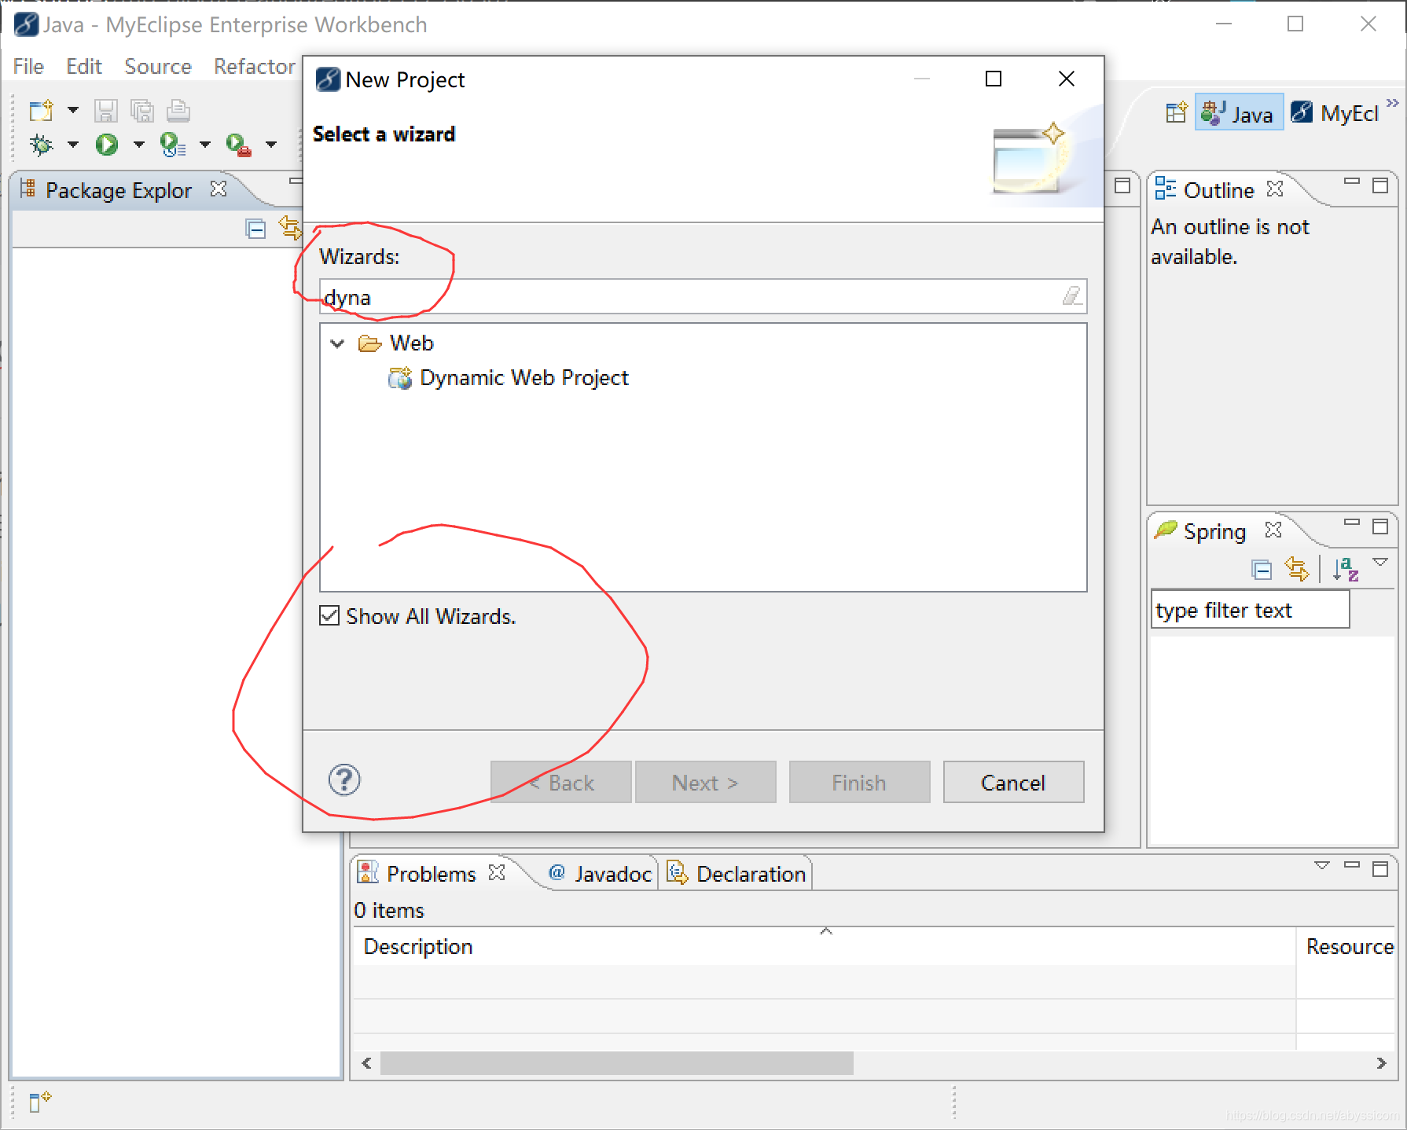Close the Problems view
1407x1130 pixels.
click(497, 873)
